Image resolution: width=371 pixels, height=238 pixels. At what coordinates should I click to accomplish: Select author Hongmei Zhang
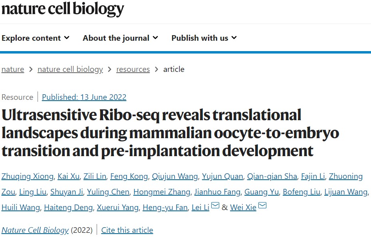pyautogui.click(x=162, y=192)
